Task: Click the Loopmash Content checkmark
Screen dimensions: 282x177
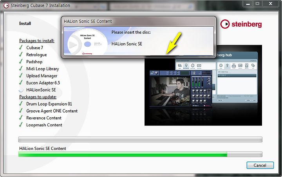Action: click(x=21, y=125)
